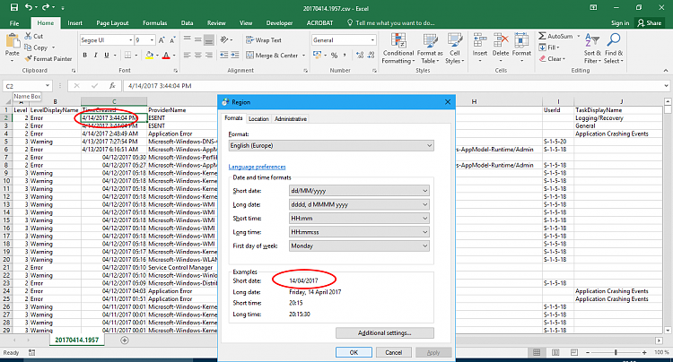The width and height of the screenshot is (673, 362).
Task: Select the 20170414.1957 sheet tab
Action: (x=77, y=340)
